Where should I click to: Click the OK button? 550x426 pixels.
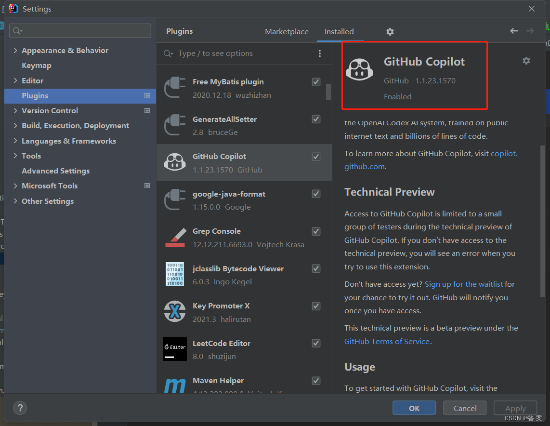pos(414,408)
